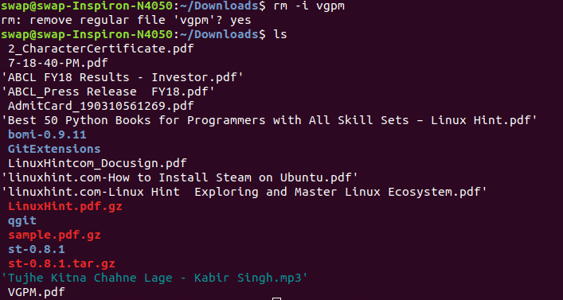Image resolution: width=563 pixels, height=300 pixels.
Task: Click the 'Tujhe Kitna Chahne Lage' mp3 entry
Action: [154, 279]
